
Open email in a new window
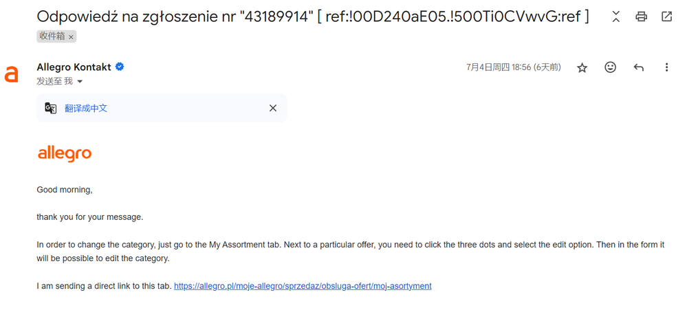(666, 17)
